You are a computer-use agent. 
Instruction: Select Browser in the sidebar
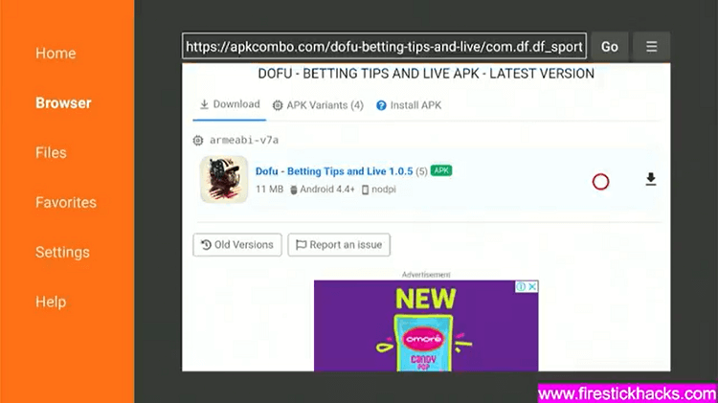tap(63, 103)
